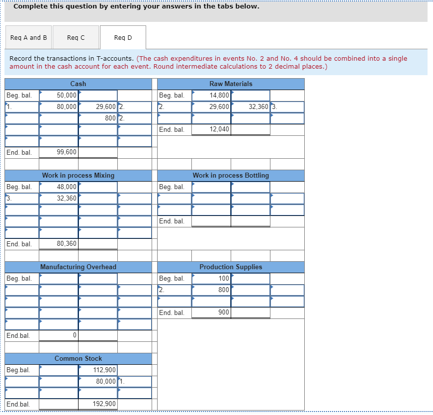Screen dimensions: 433x415
Task: Open Production Supplies event dropdown showing 2.
Action: tap(174, 290)
